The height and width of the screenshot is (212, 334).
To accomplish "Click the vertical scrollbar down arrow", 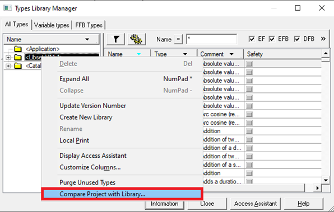I will [326, 180].
